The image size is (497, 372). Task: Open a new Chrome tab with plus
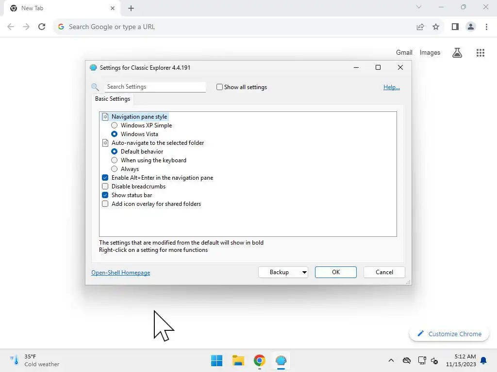tap(131, 9)
